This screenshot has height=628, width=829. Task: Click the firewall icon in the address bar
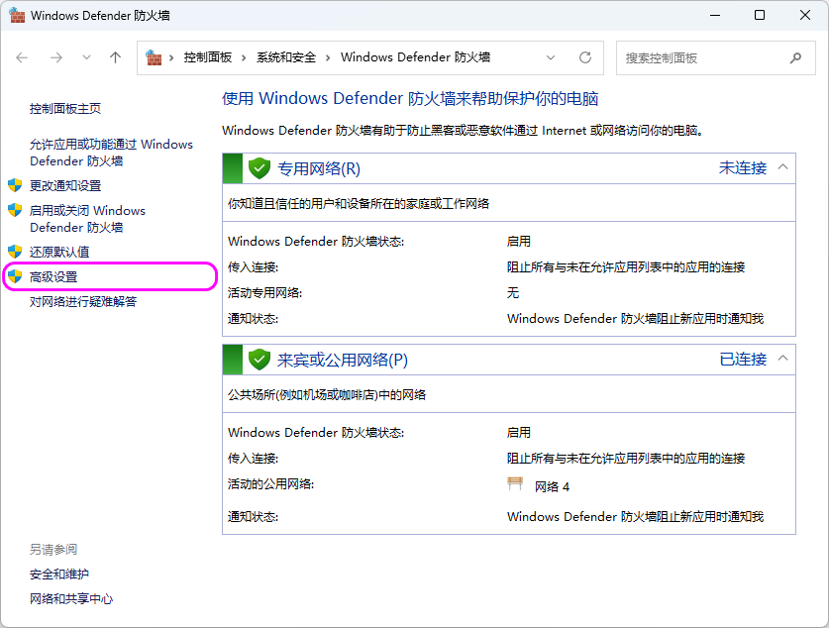(154, 57)
